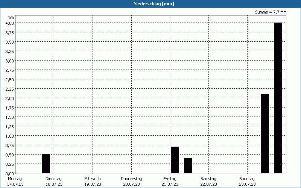Click the 1,75 y-axis value
301x188 pixels.
(x=10, y=108)
